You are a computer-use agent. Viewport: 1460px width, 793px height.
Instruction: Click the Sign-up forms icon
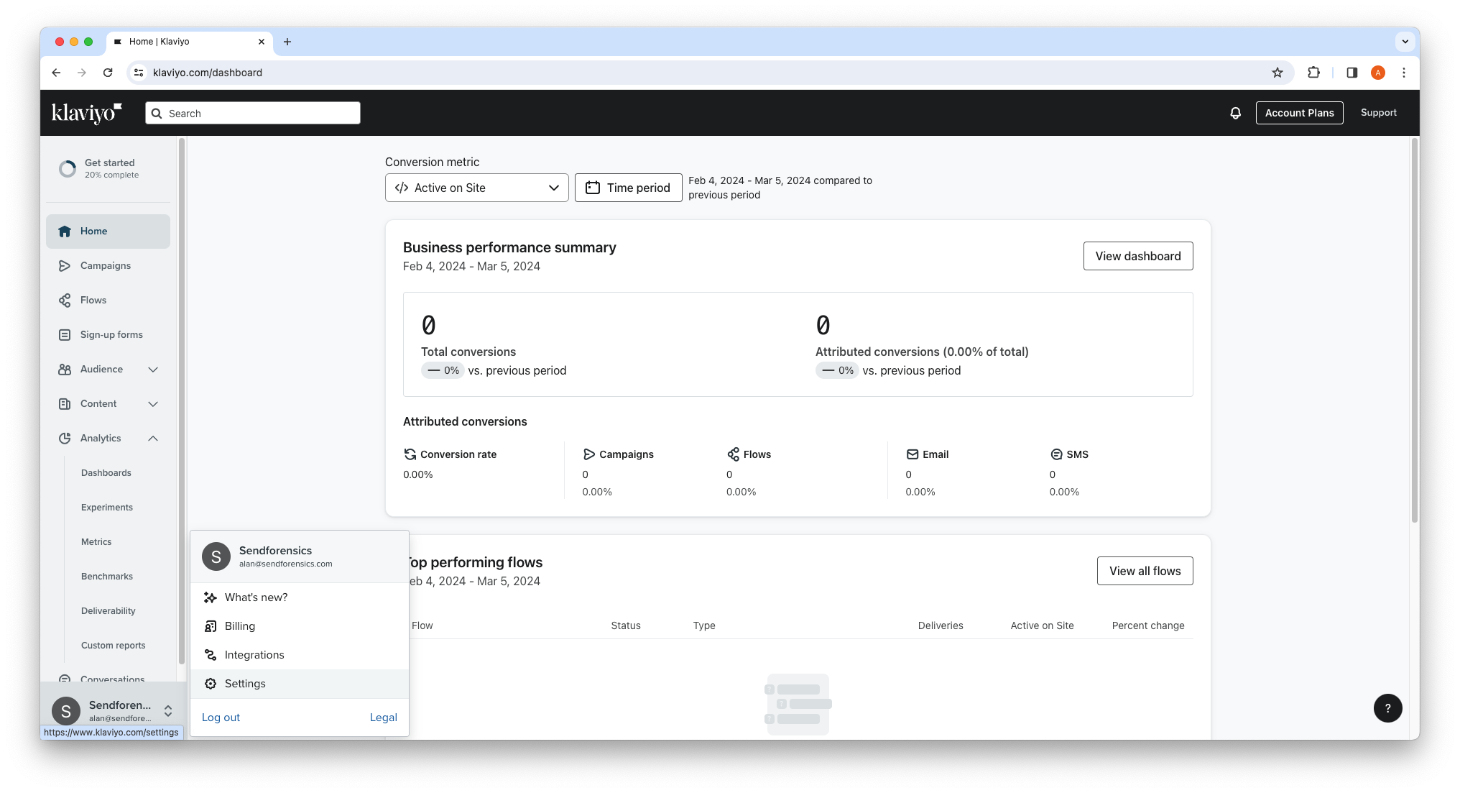[x=65, y=335]
